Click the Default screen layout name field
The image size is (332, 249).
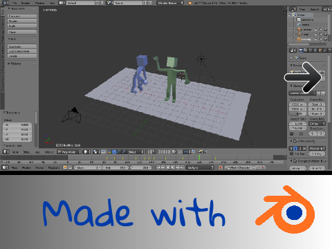[80, 3]
